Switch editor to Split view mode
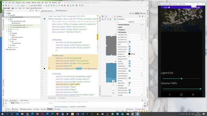This screenshot has height=116, width=207. (x=137, y=14)
